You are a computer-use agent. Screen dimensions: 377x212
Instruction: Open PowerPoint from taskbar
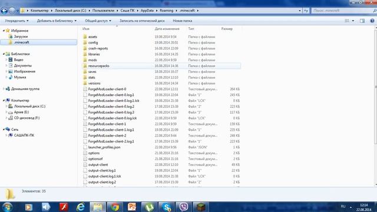click(132, 207)
